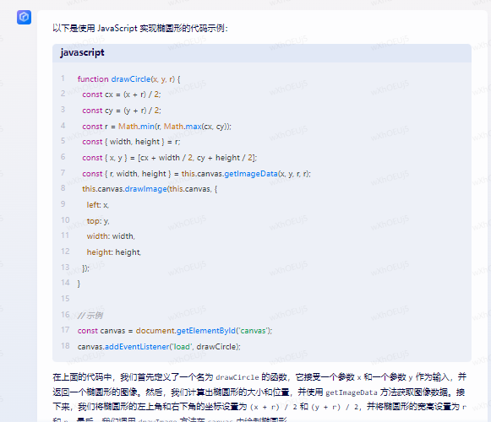Click getImageData method on line 7

click(251, 174)
